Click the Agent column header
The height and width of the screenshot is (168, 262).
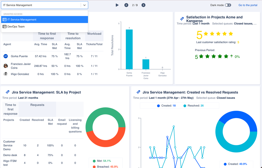(7, 44)
